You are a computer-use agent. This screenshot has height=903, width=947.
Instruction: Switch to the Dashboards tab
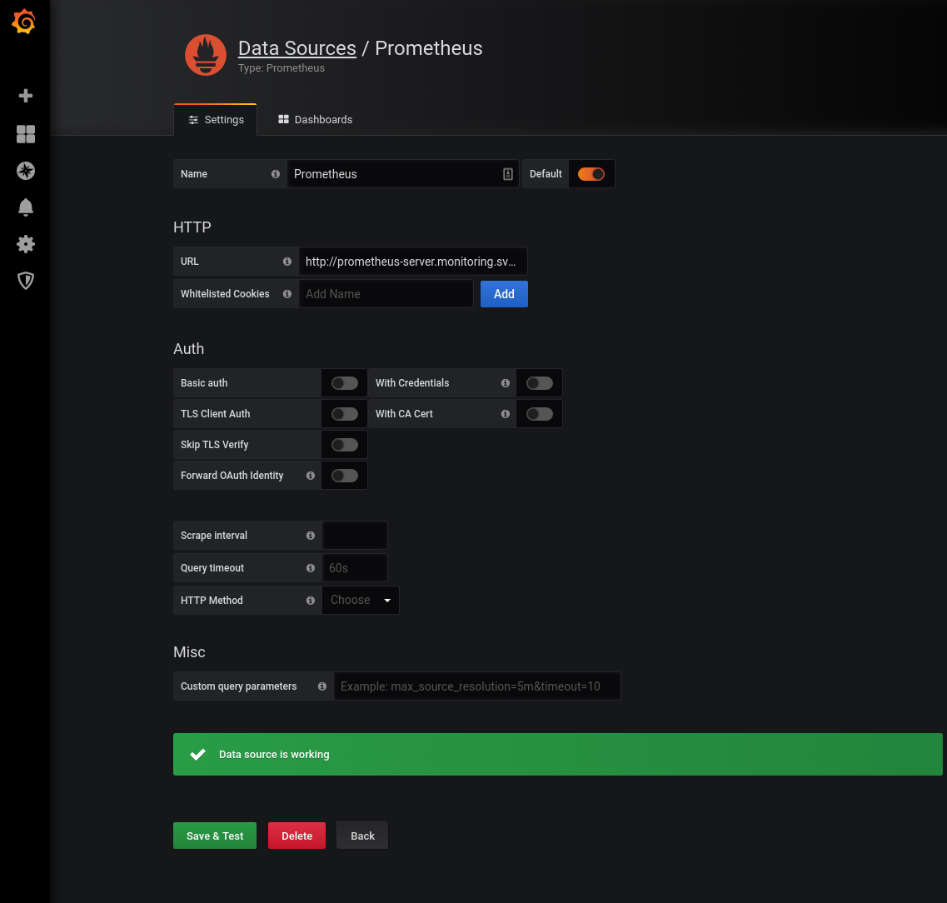coord(315,119)
